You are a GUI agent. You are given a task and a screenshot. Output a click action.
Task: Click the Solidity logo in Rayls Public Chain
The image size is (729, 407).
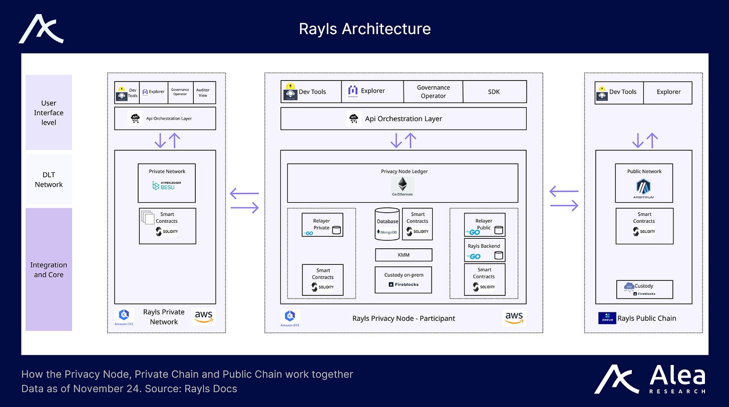coord(644,231)
